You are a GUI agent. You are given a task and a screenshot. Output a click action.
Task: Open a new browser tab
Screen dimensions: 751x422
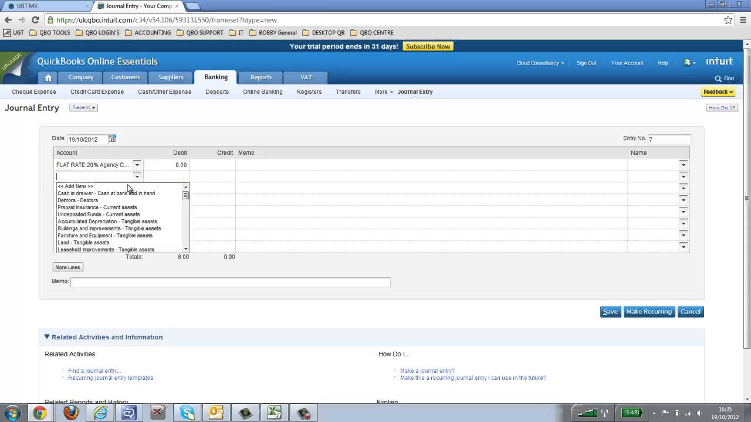click(192, 6)
